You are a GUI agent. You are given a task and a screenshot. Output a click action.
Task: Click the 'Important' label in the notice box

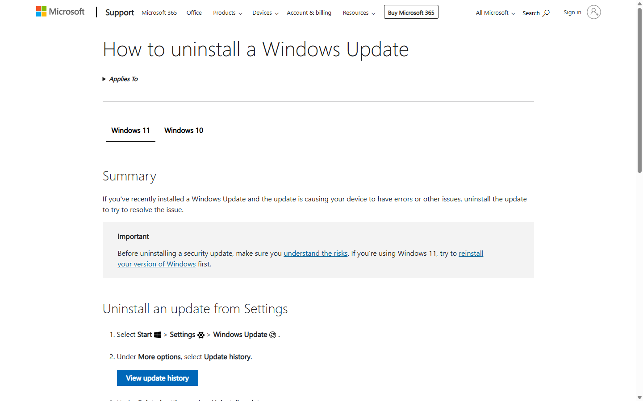point(133,237)
